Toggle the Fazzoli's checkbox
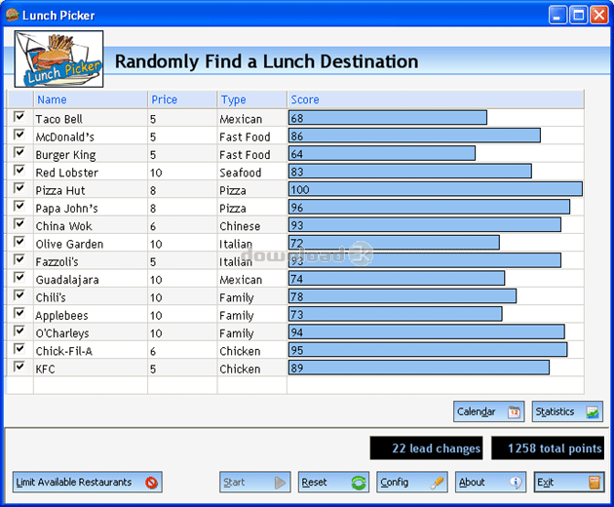 point(19,259)
